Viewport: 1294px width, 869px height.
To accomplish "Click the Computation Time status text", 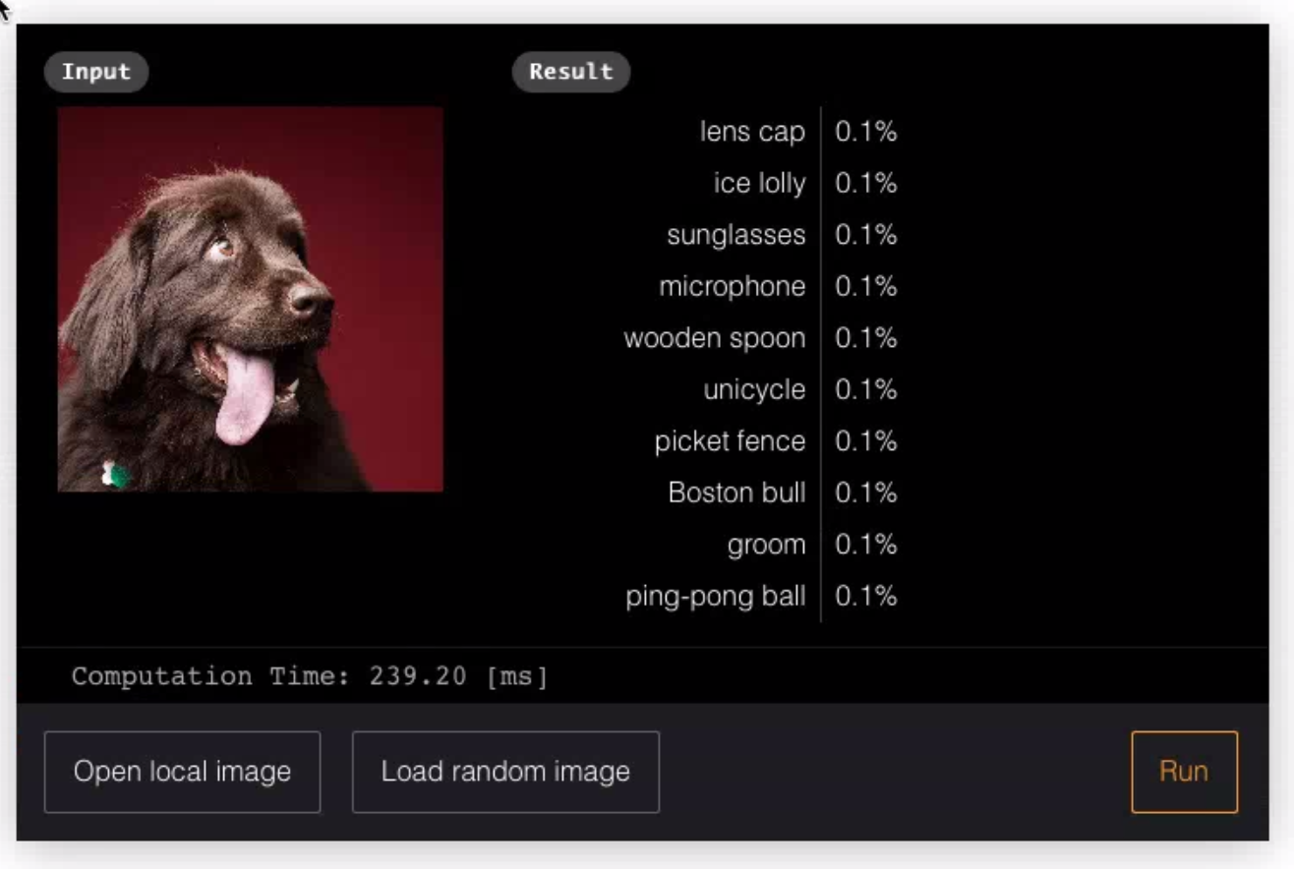I will 310,676.
